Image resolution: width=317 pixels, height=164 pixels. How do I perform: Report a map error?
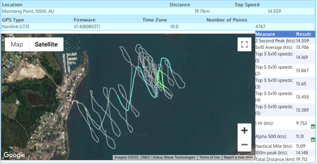pyautogui.click(x=238, y=157)
